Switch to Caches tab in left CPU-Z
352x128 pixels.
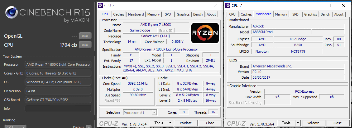click(119, 14)
